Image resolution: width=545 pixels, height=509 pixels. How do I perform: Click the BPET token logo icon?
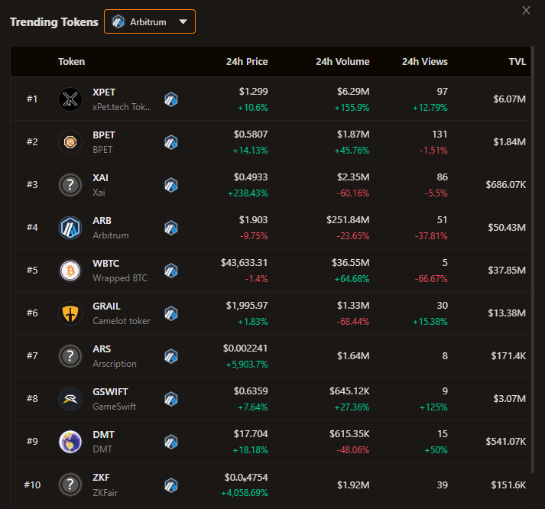coord(70,142)
